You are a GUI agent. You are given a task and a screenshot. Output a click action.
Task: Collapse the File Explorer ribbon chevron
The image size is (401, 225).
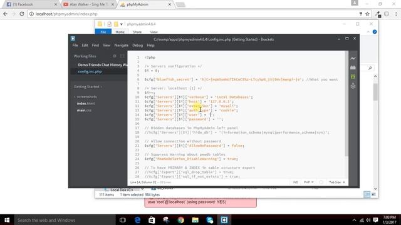point(368,32)
